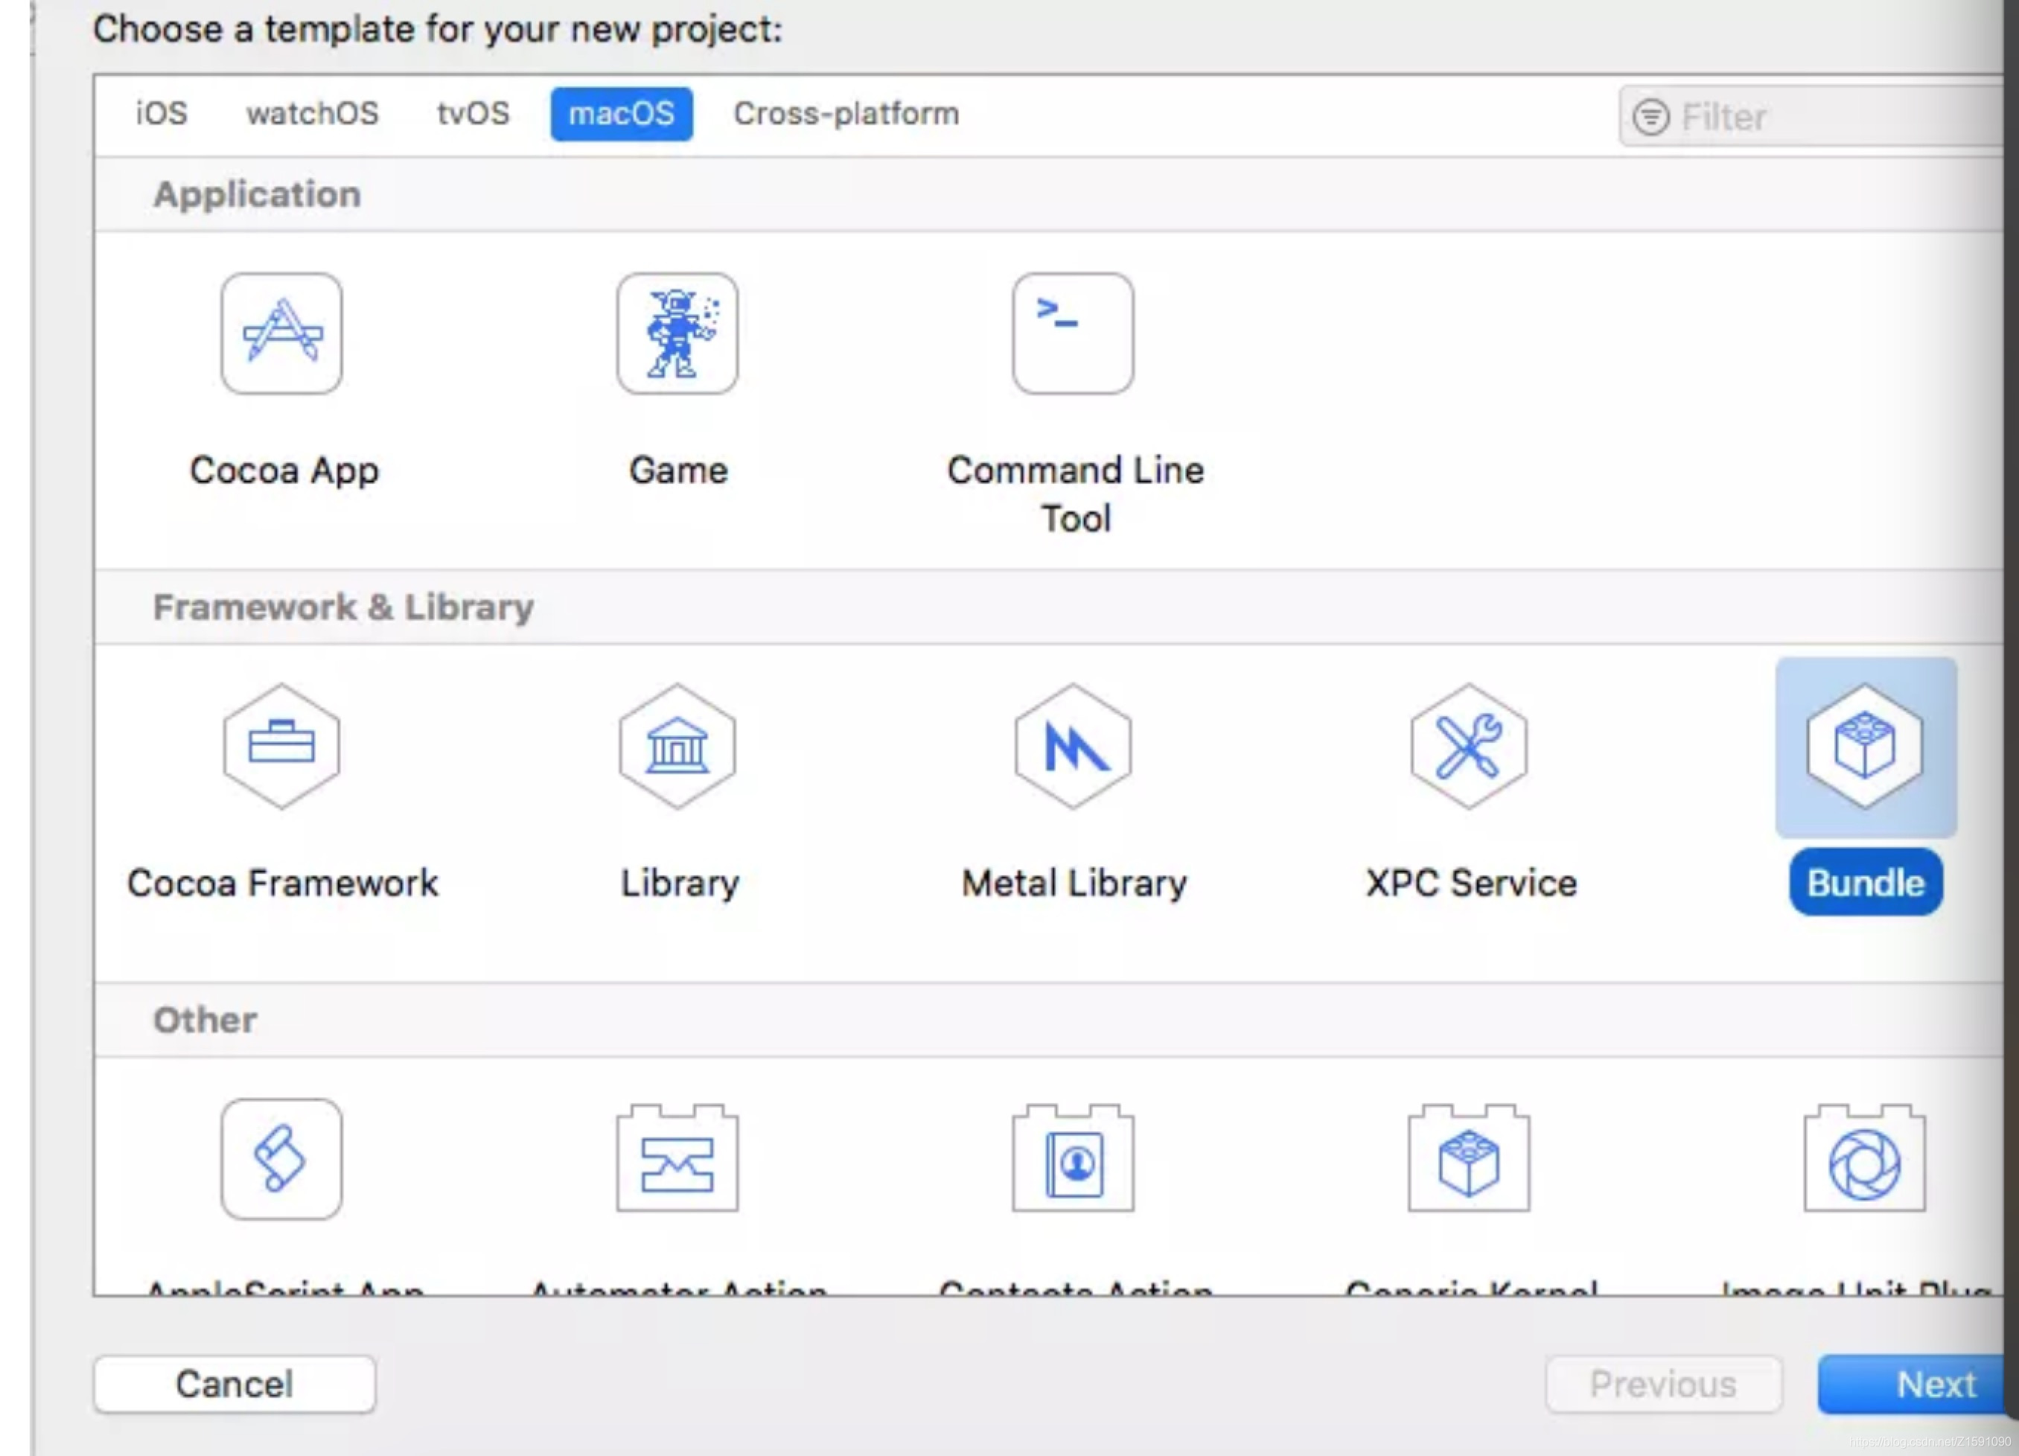2019x1456 pixels.
Task: Choose the Library template icon
Action: [x=677, y=746]
